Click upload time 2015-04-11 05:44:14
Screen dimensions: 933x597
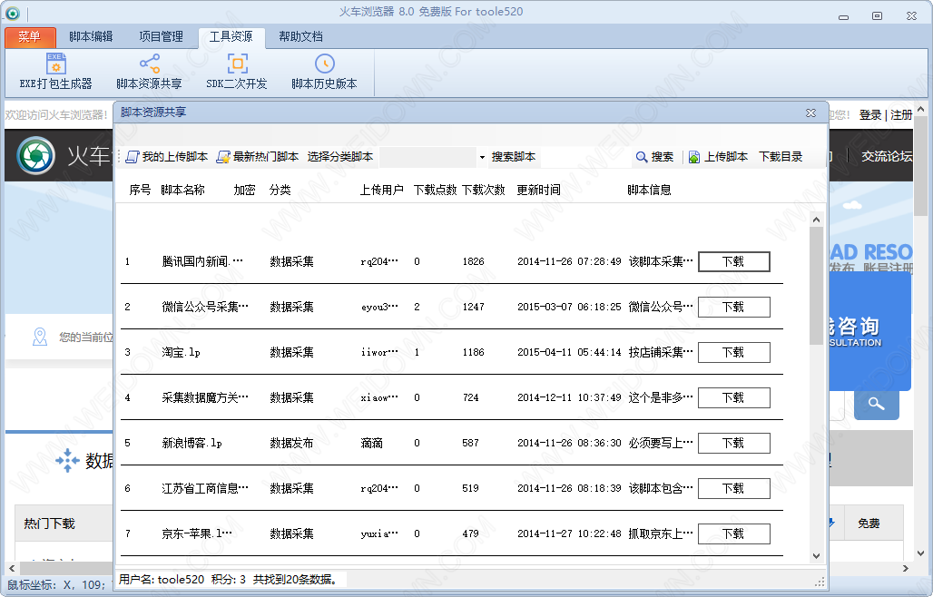point(569,353)
